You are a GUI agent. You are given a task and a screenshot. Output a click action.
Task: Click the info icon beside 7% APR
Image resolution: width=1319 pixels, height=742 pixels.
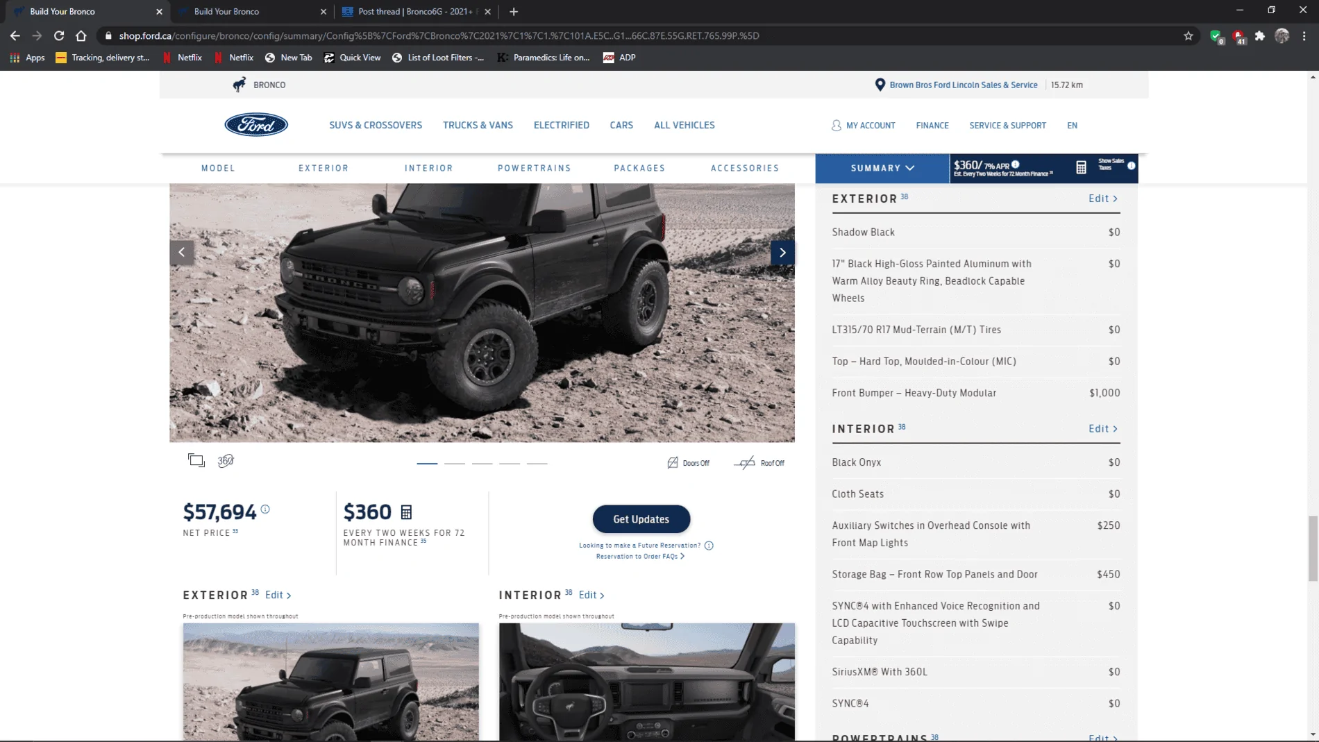(x=1016, y=165)
